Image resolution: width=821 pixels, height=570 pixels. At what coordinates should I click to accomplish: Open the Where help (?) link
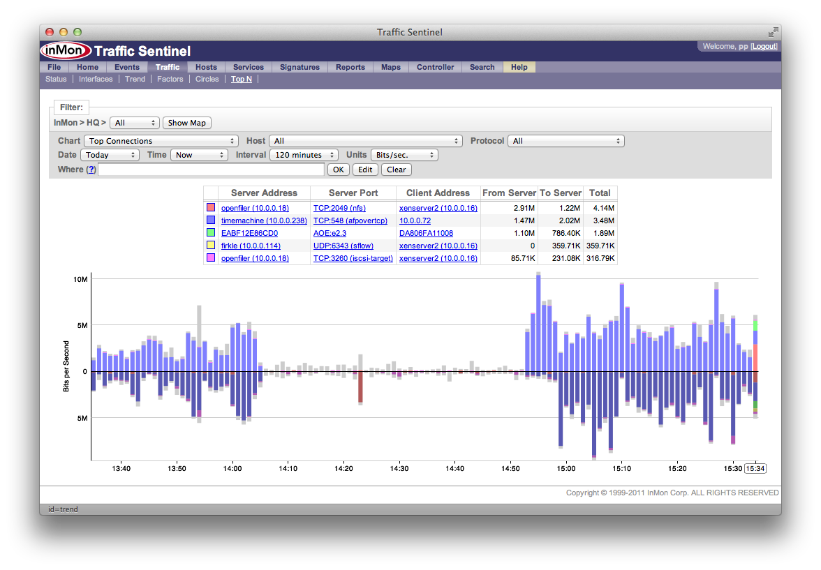[x=91, y=170]
